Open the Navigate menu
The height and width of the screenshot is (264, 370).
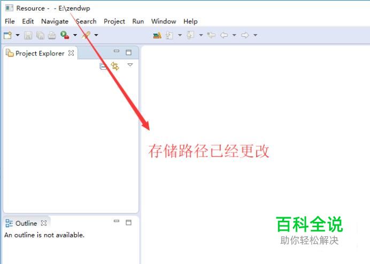click(x=55, y=21)
